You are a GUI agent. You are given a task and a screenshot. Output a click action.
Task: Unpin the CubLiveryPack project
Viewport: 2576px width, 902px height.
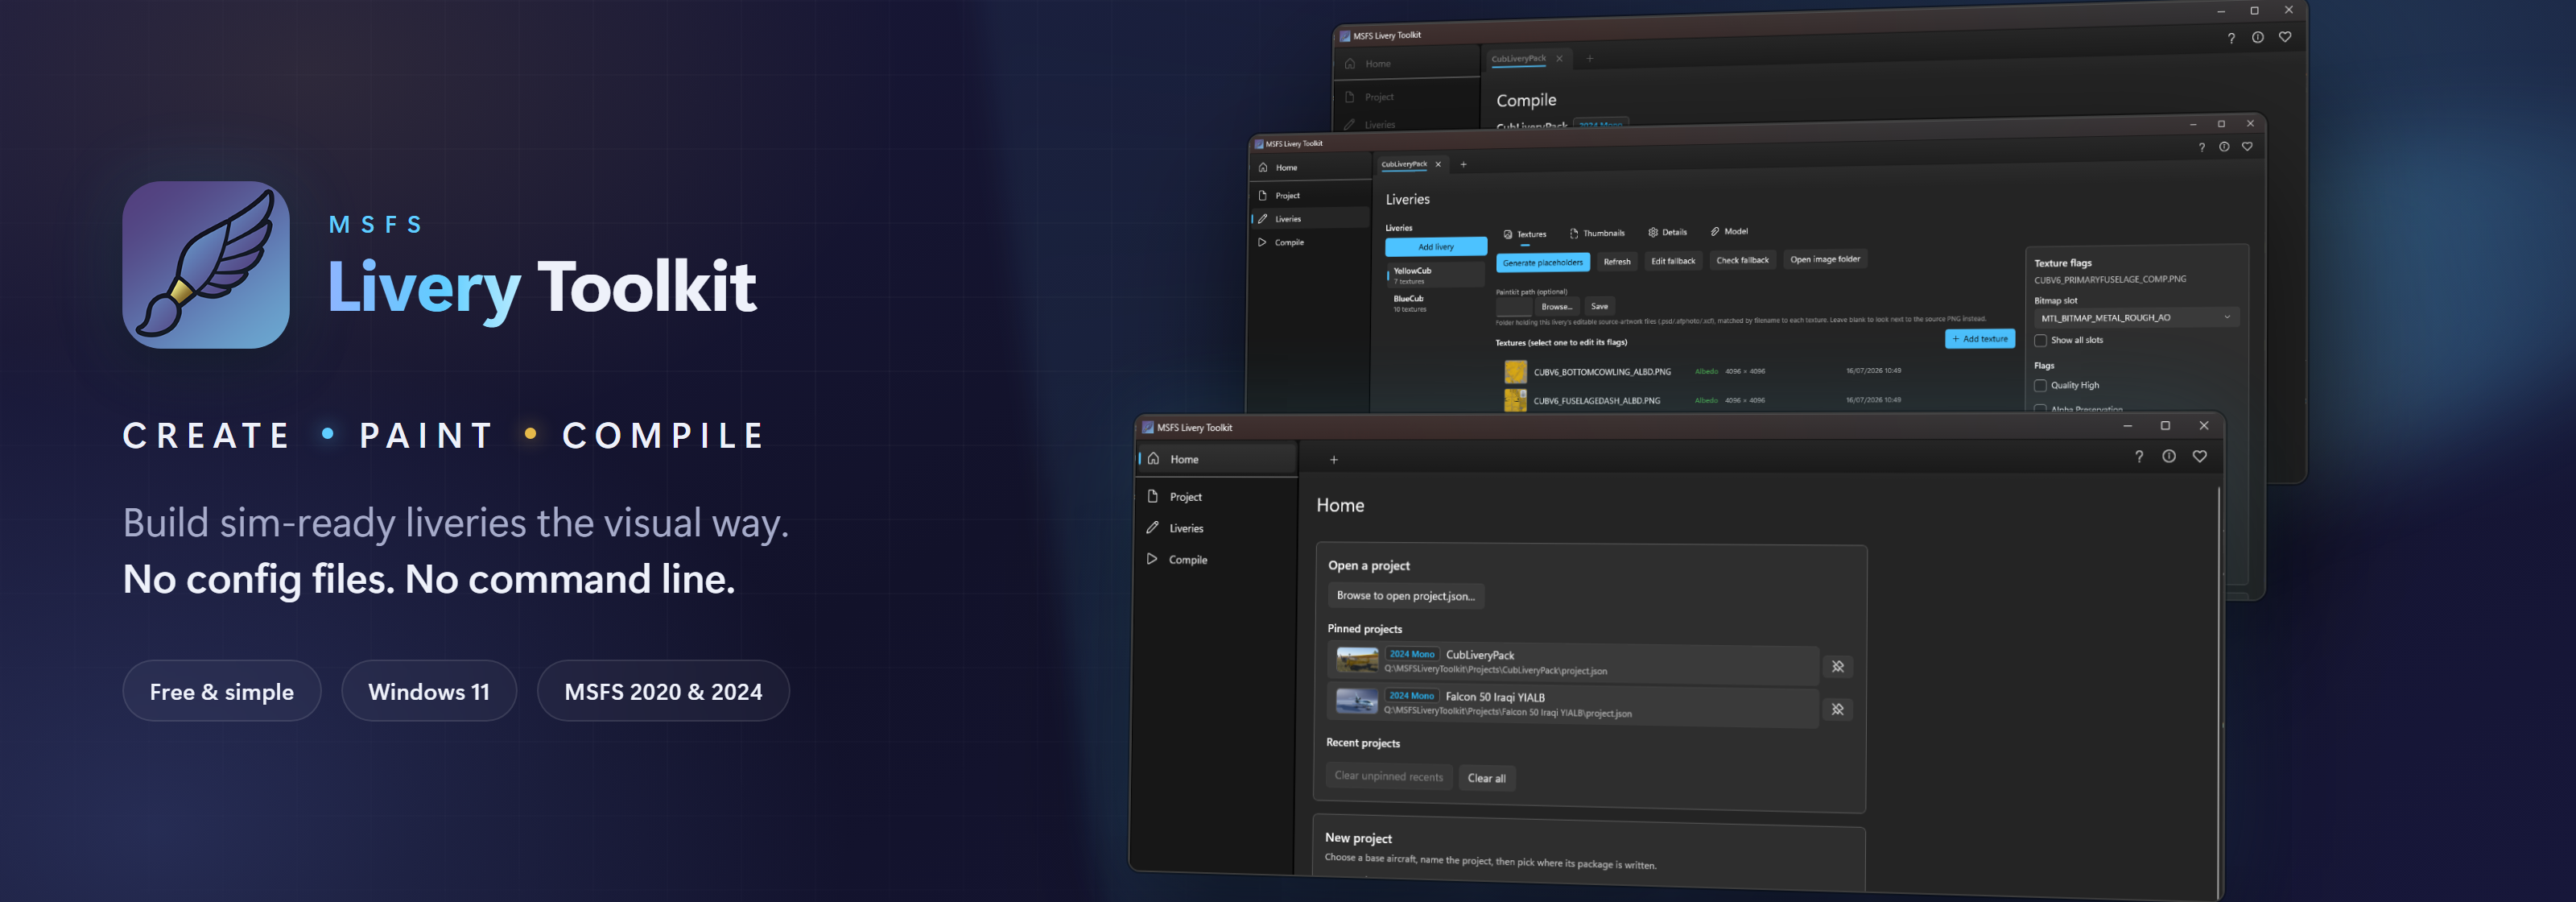click(x=1838, y=667)
